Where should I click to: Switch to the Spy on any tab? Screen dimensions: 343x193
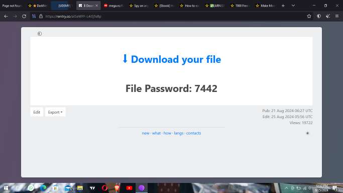coord(139,6)
